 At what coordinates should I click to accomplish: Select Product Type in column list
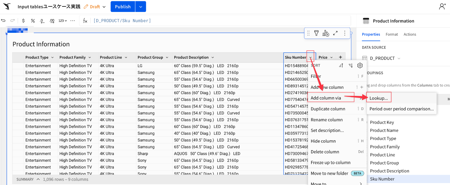tap(383, 138)
